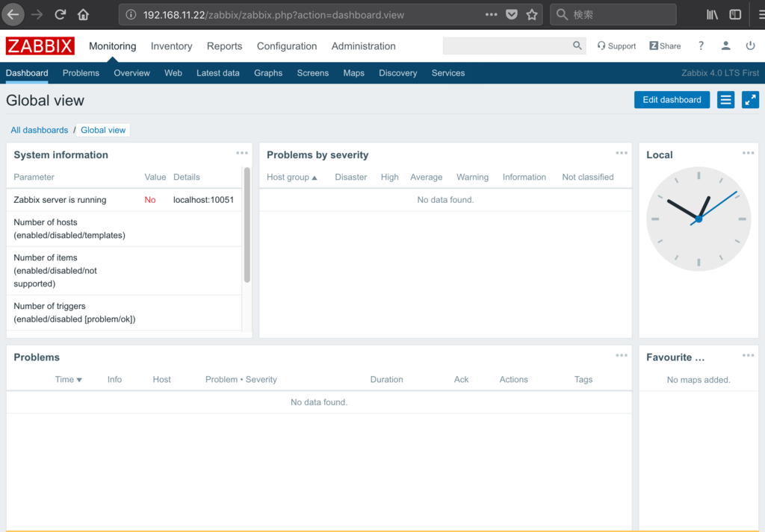Sort Problems by Time column header
This screenshot has height=532, width=765.
[x=68, y=380]
